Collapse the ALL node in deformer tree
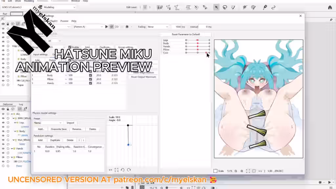336x189 pixels. pos(12,114)
